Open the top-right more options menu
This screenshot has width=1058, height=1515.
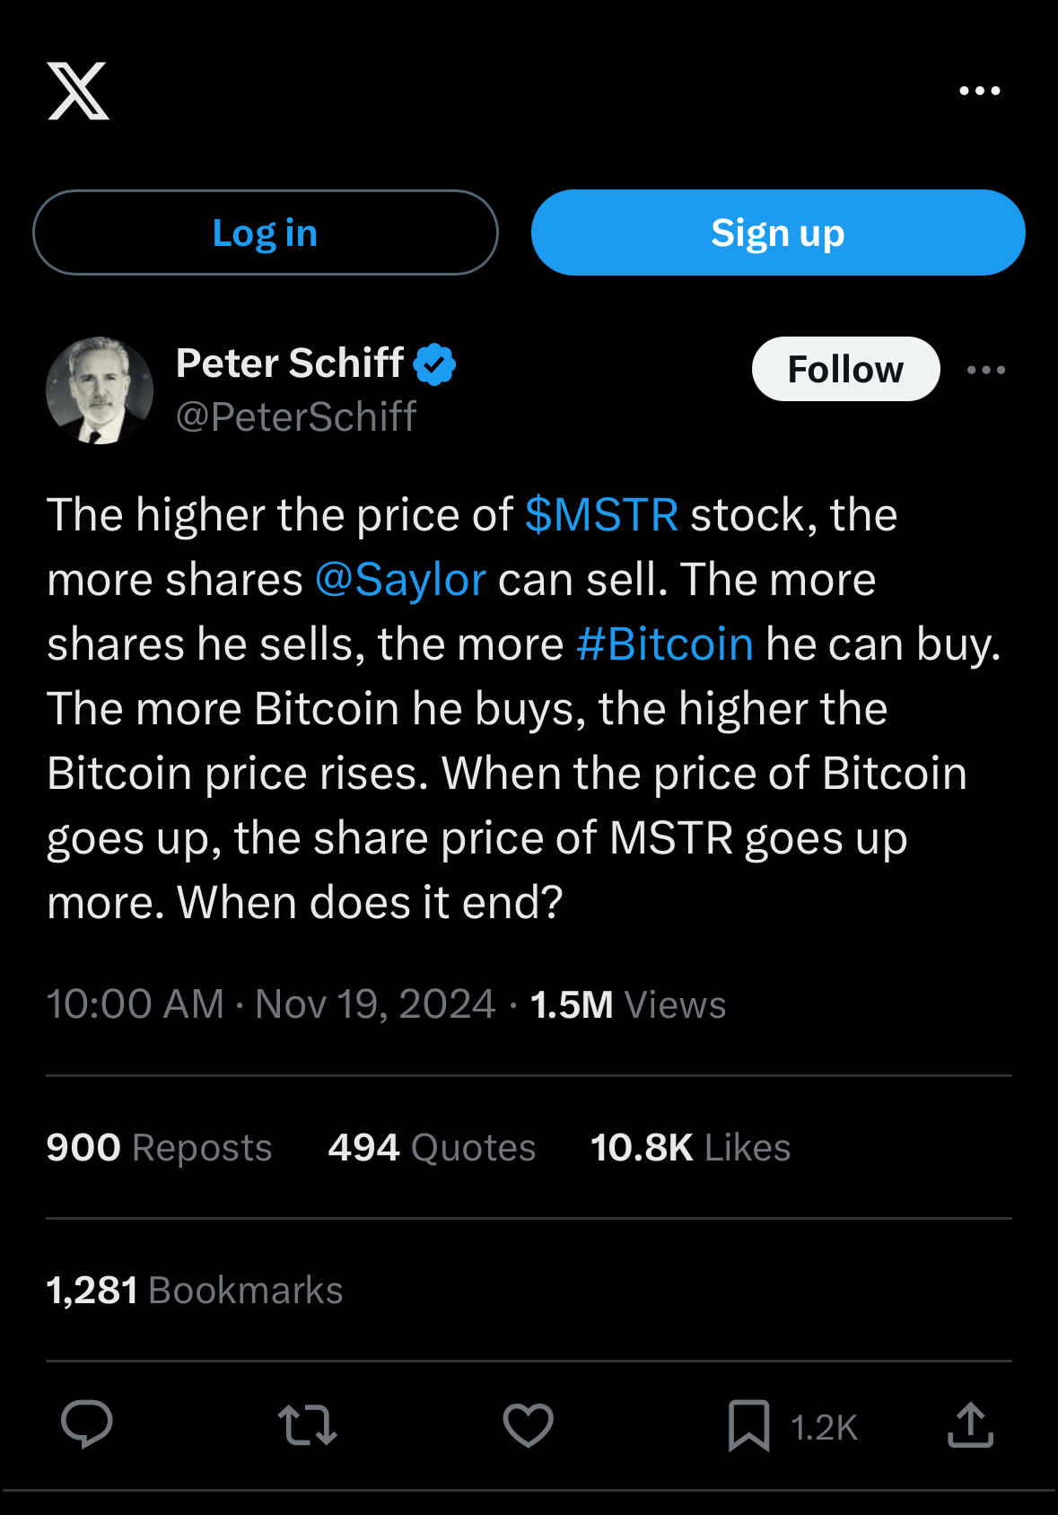pos(979,91)
